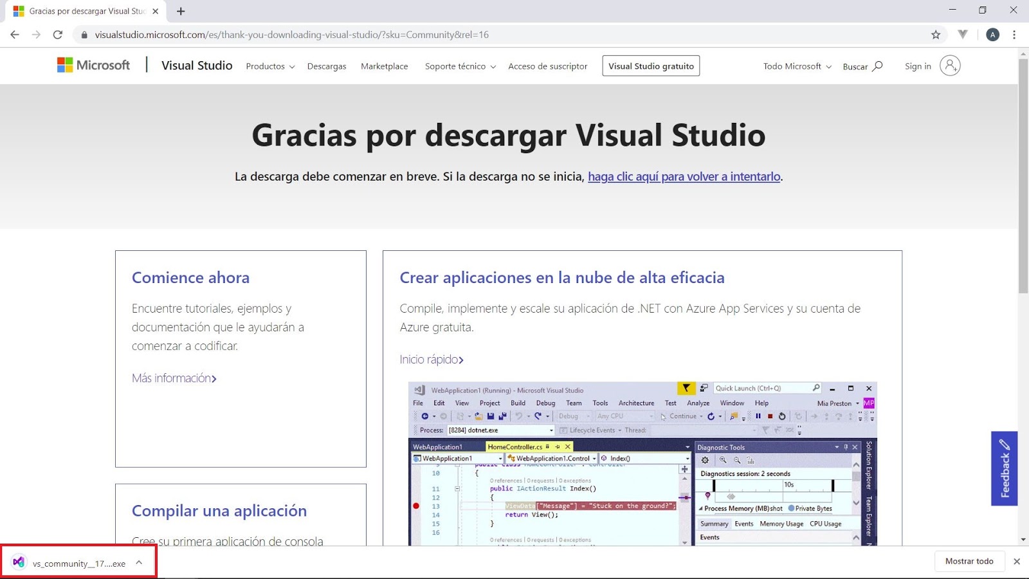Click the Microsoft logo
Screen dimensions: 1029x579
click(92, 65)
